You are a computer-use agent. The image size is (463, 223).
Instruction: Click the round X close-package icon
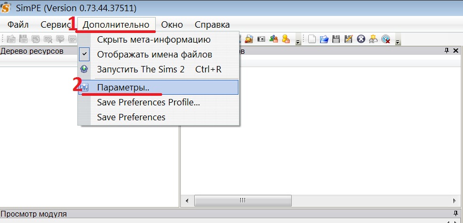coord(361,39)
